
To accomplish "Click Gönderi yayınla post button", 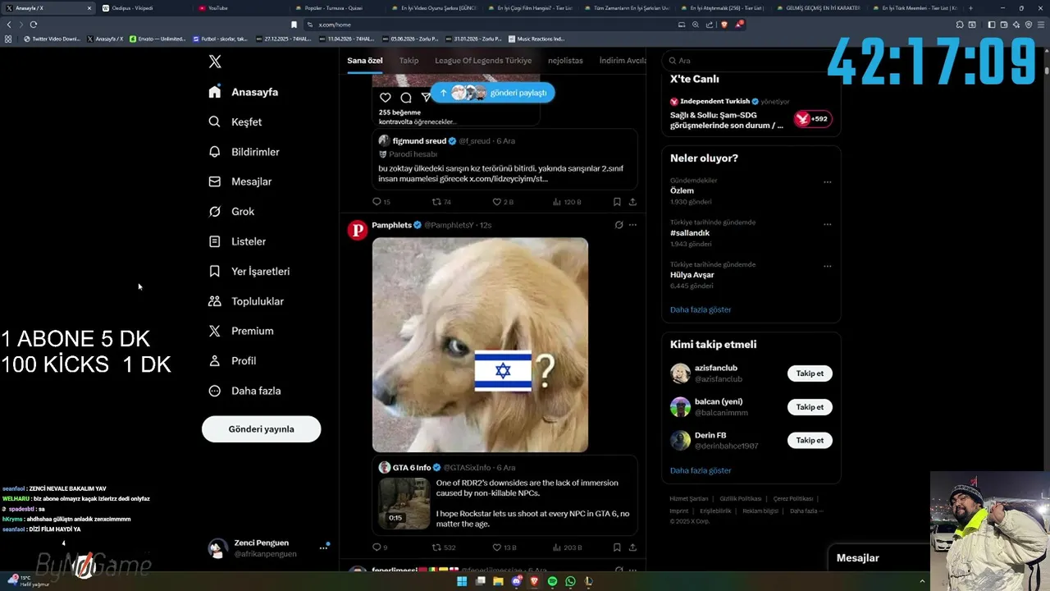I will [261, 428].
